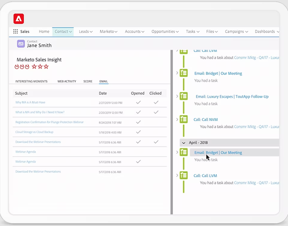Expand highlighted Email: Bridget entry under April
288x226 pixels.
[x=177, y=152]
